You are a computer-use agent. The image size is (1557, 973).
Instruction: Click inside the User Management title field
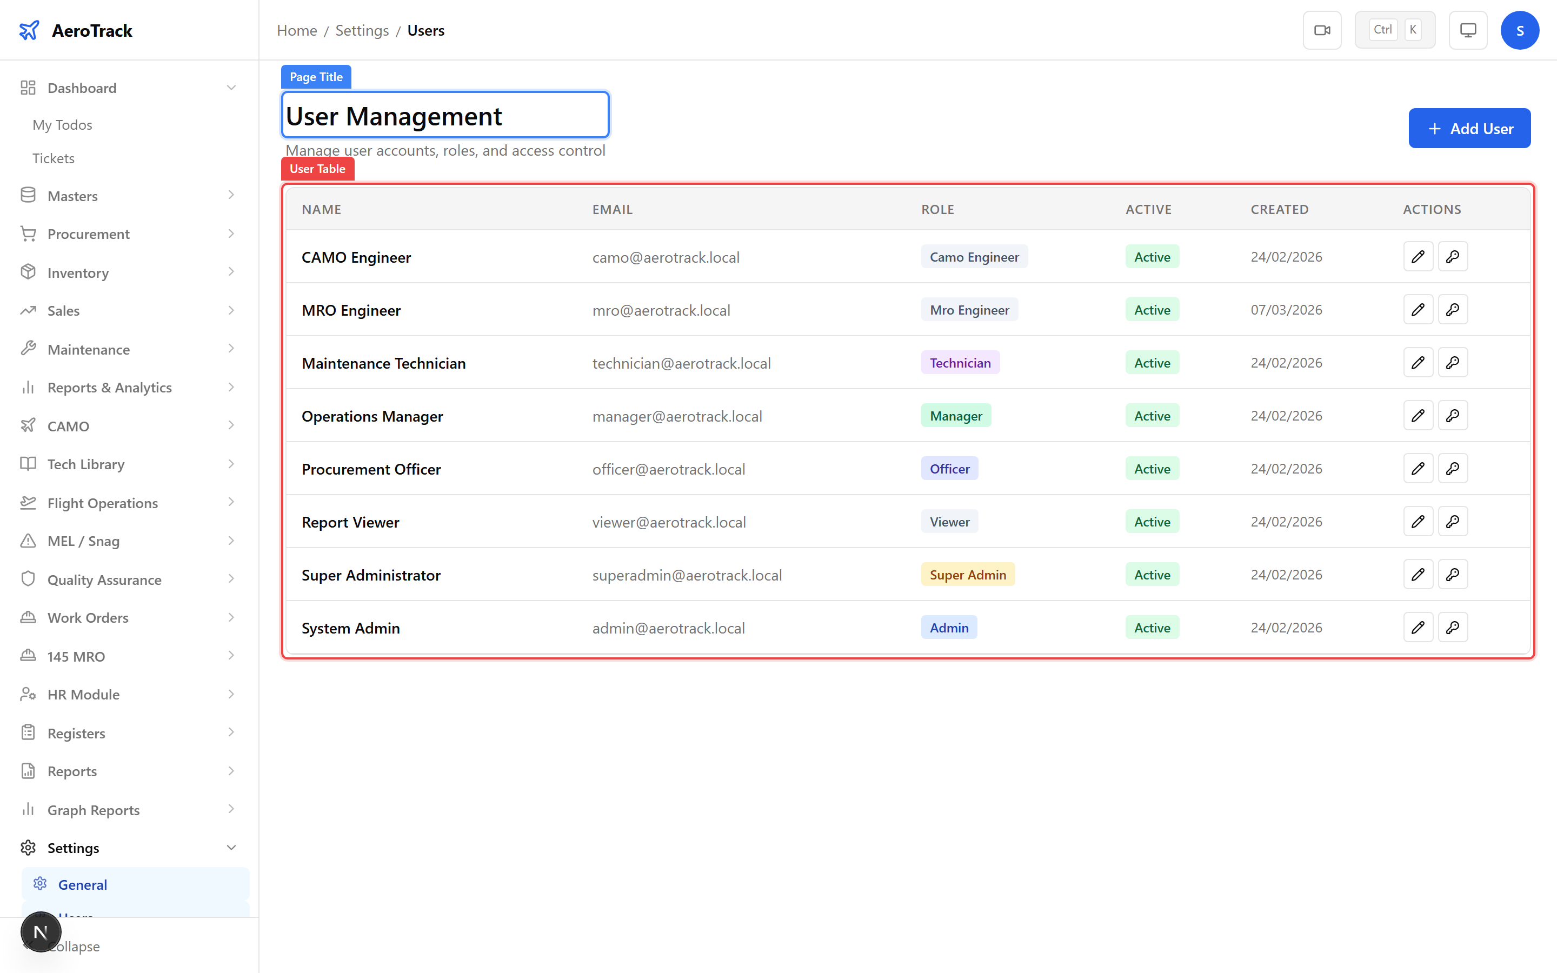click(445, 115)
